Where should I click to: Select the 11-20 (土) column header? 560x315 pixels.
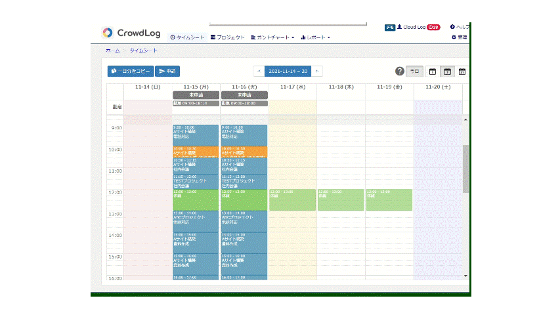(438, 87)
